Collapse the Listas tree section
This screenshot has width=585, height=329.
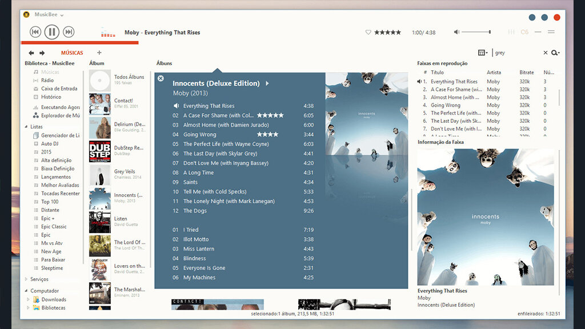[26, 127]
